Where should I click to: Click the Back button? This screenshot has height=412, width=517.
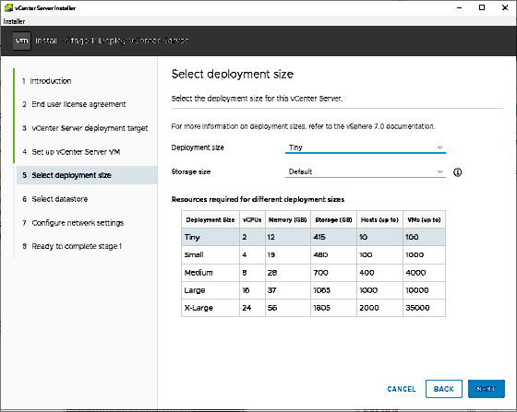click(x=444, y=389)
